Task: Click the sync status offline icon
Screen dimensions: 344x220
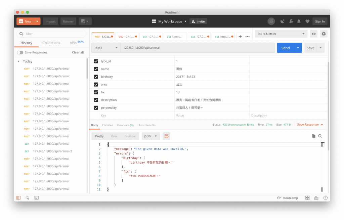Action: 271,21
